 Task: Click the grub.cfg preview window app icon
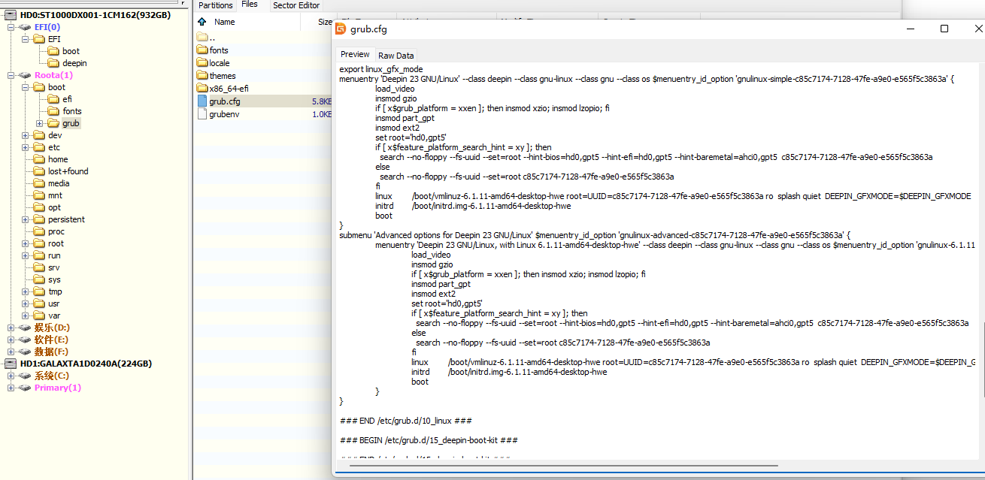[x=341, y=29]
